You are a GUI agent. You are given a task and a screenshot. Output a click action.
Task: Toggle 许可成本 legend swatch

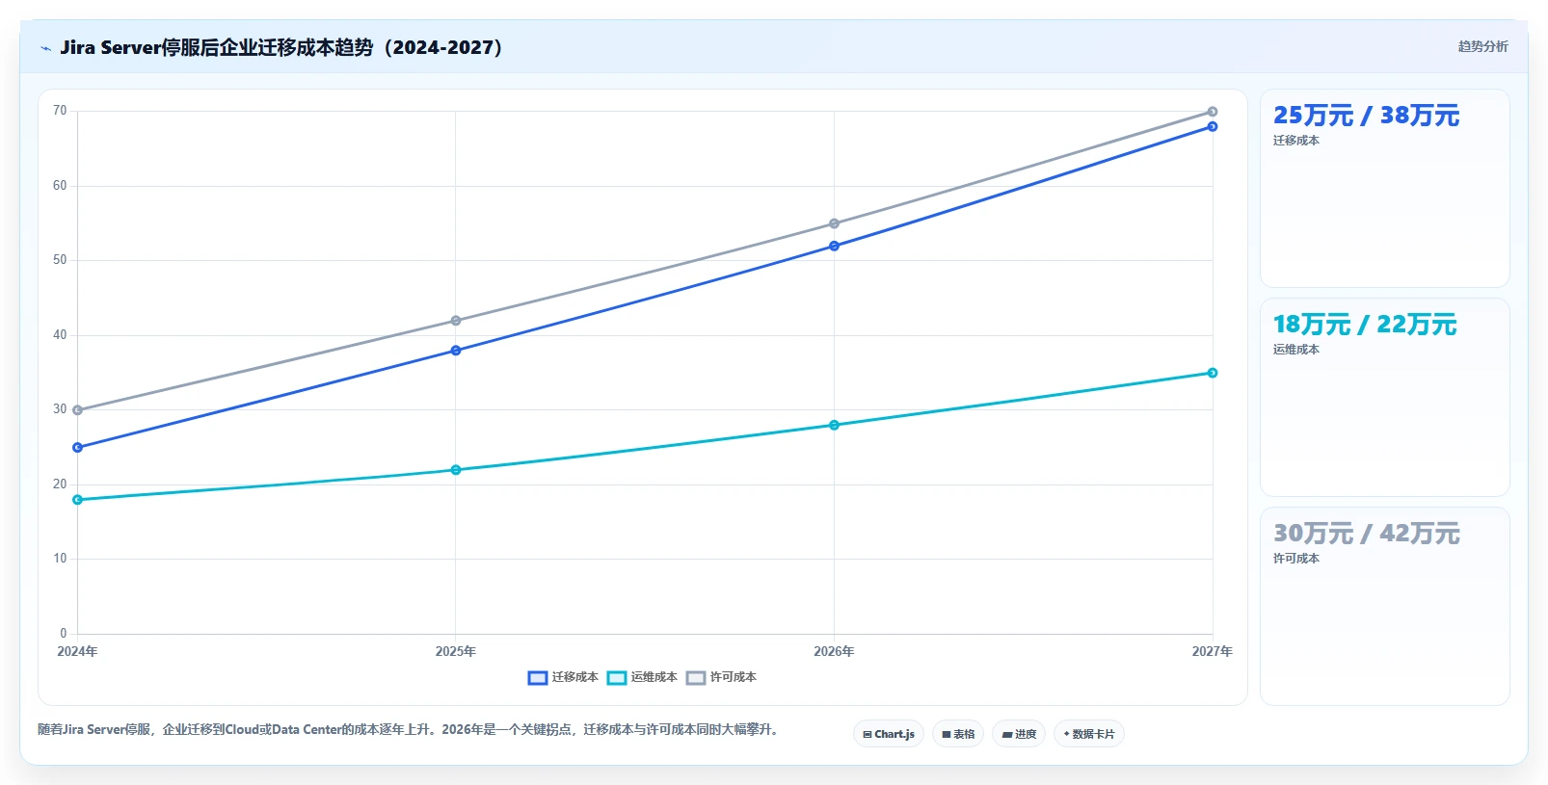tap(696, 678)
